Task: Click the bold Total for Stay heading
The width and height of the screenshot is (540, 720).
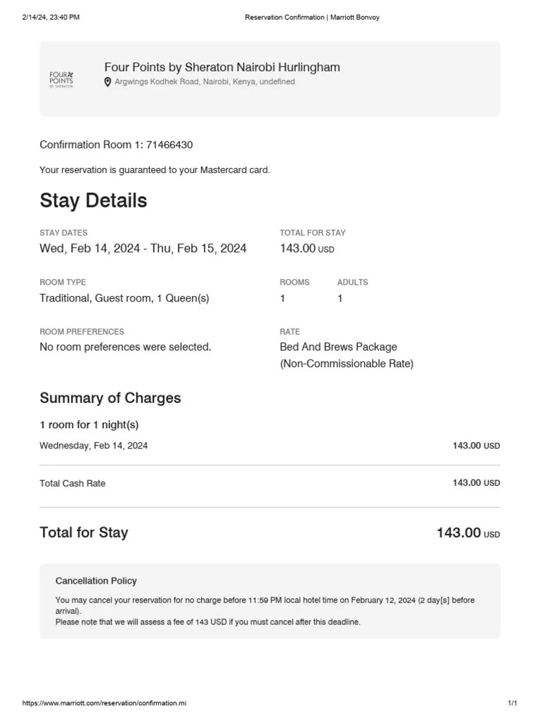Action: tap(84, 532)
